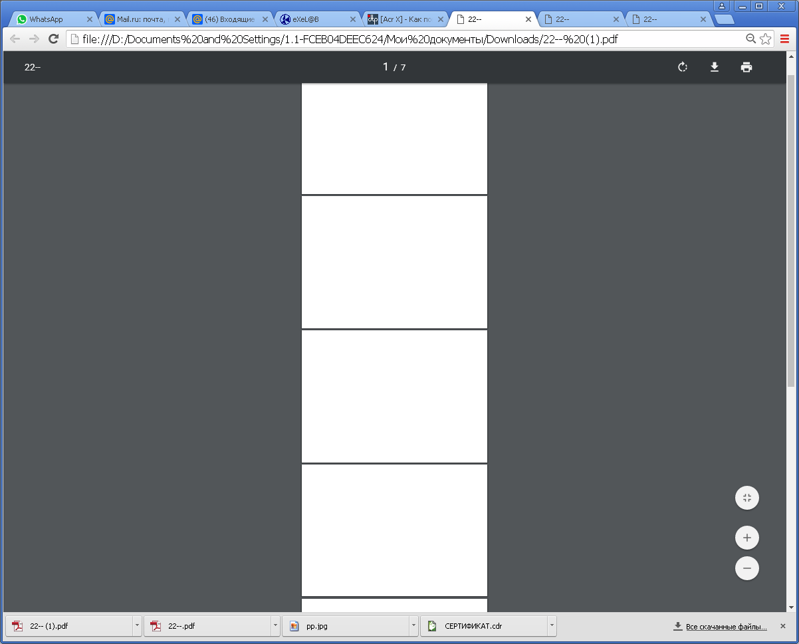
Task: Click the fit to page button
Action: pyautogui.click(x=747, y=498)
